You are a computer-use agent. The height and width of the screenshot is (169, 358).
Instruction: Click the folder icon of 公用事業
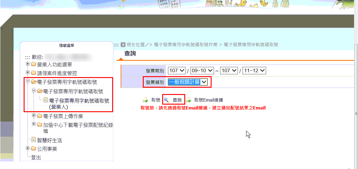pyautogui.click(x=34, y=148)
